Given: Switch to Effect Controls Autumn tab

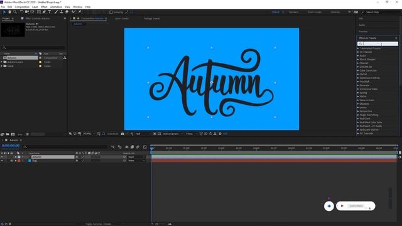Looking at the screenshot, I should tap(38, 18).
